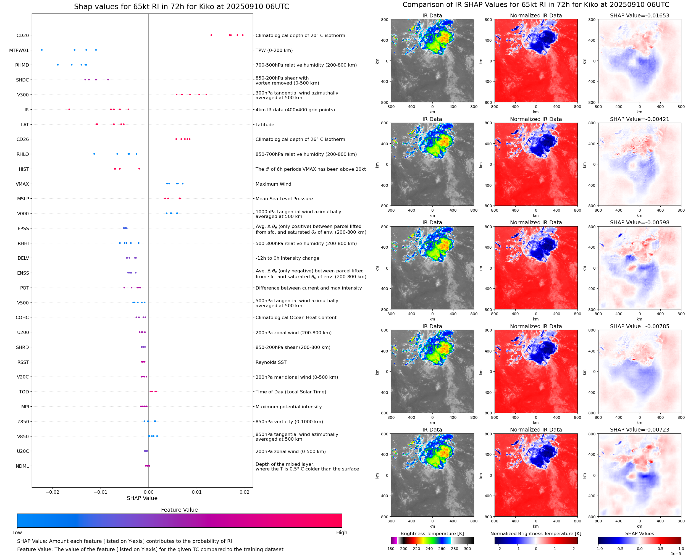Click the RHMD feature label
The width and height of the screenshot is (688, 555).
tap(22, 65)
